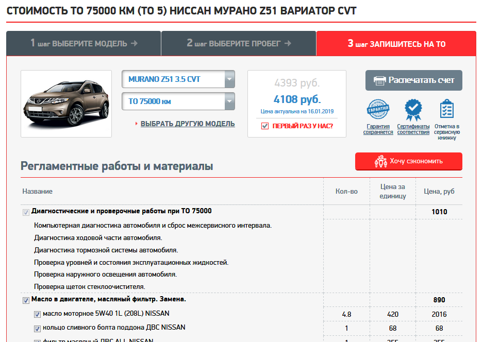Click 'Цена актуальна на 16.01.2019' text
Screen dimensions: 483x342
pos(297,111)
